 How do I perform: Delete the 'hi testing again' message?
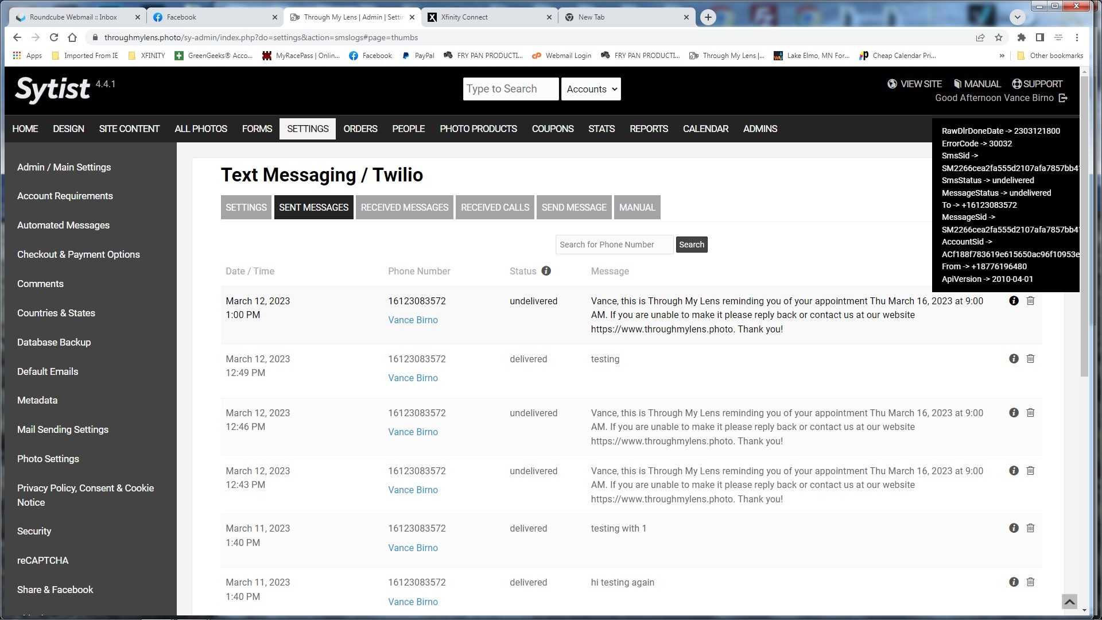pos(1030,582)
